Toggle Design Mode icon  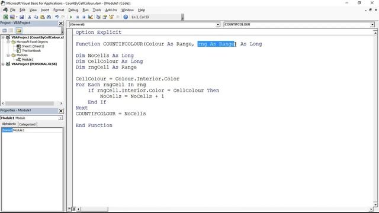click(91, 17)
